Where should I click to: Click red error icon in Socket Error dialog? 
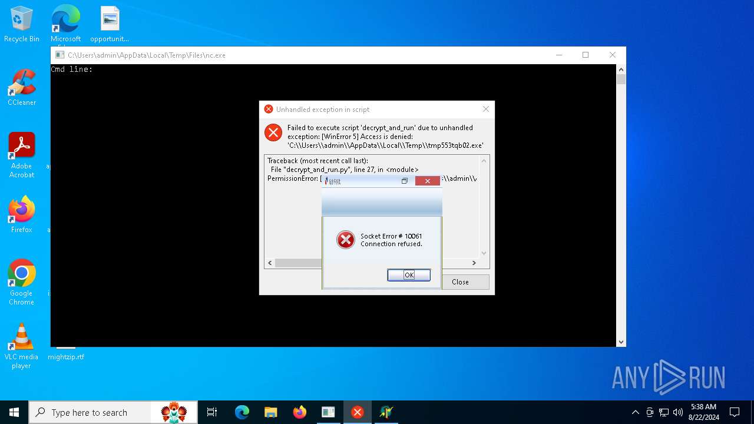click(346, 240)
